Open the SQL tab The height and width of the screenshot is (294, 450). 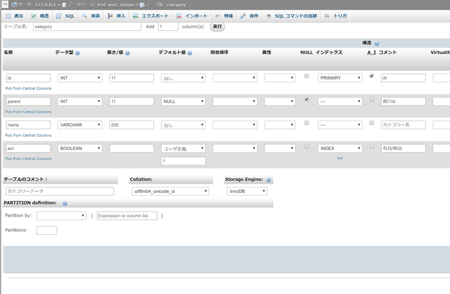click(x=65, y=16)
